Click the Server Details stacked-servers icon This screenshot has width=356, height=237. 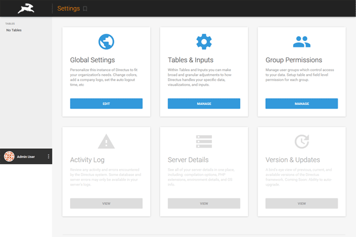tap(204, 142)
